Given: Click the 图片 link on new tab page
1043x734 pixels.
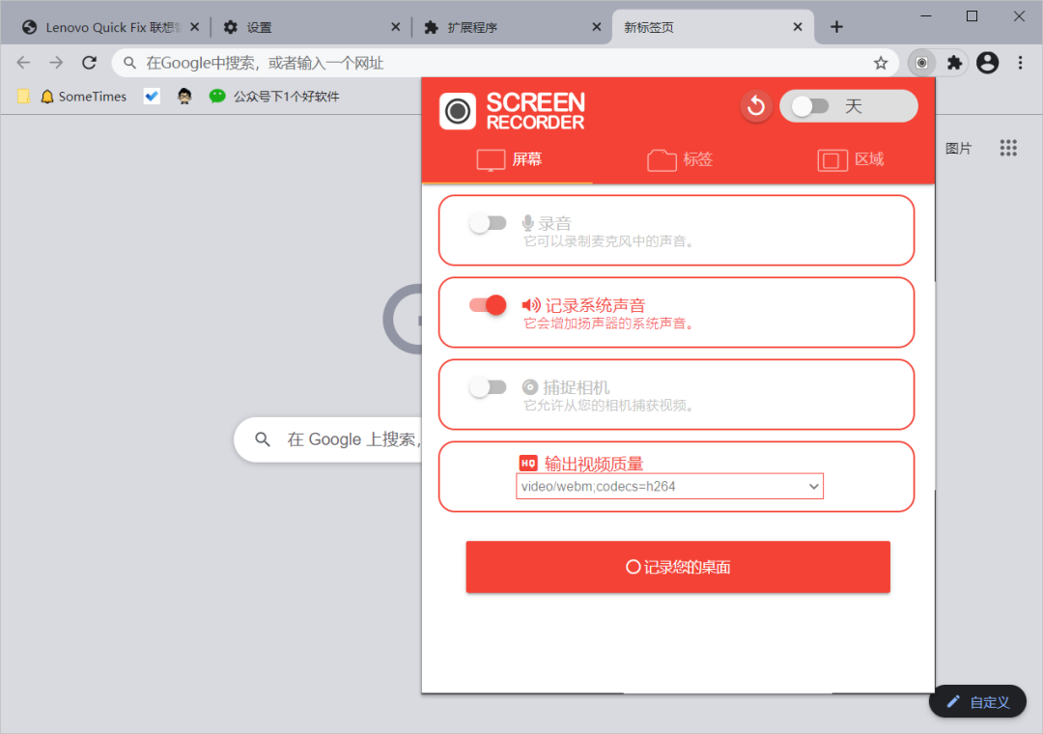Looking at the screenshot, I should (x=959, y=148).
